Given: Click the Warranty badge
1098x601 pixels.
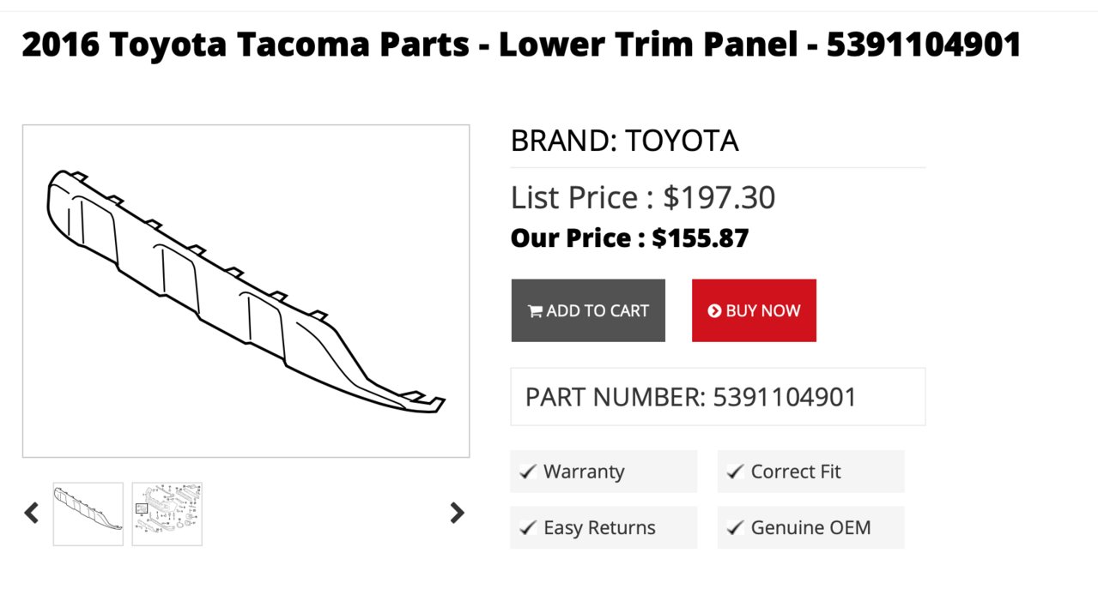Looking at the screenshot, I should click(x=604, y=472).
